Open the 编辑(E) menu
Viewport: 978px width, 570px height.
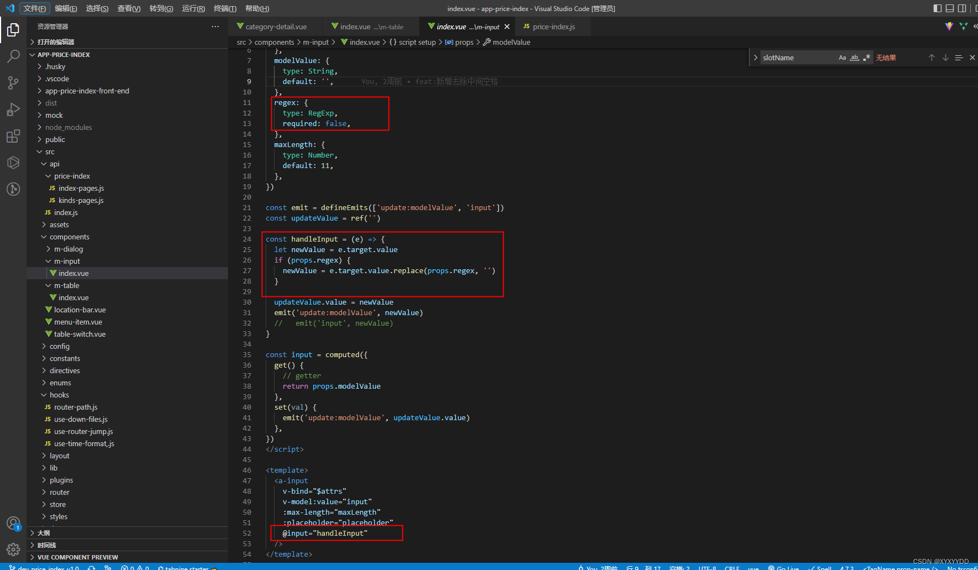click(66, 8)
